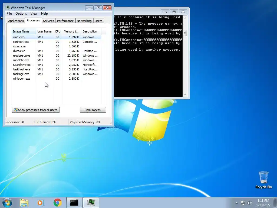Click the Task Manager resize grip
This screenshot has height=208, width=277.
(x=111, y=123)
